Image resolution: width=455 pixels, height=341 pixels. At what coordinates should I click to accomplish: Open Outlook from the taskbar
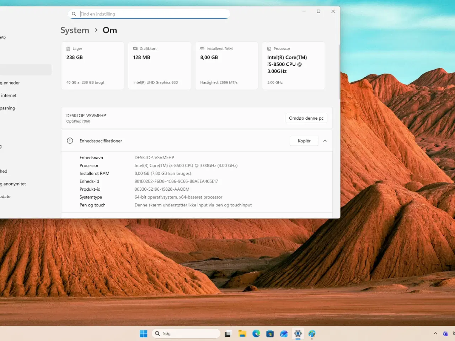point(284,334)
